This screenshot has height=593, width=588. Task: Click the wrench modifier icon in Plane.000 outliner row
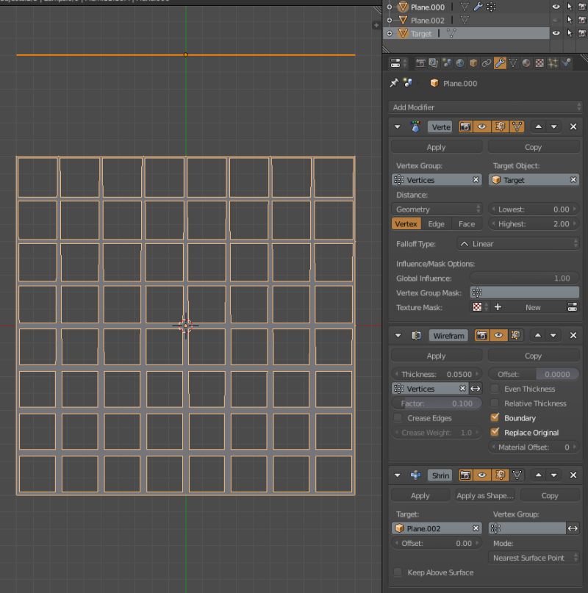[x=478, y=7]
